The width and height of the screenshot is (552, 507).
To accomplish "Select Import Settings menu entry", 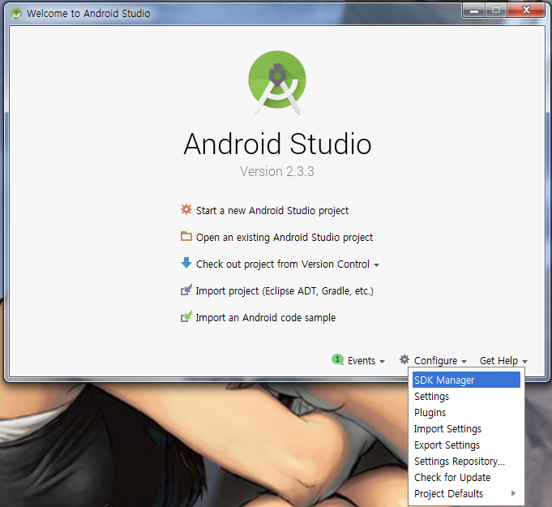I will click(466, 428).
